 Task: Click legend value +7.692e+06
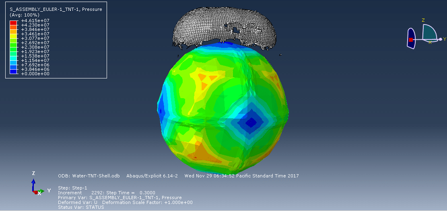click(x=36, y=65)
